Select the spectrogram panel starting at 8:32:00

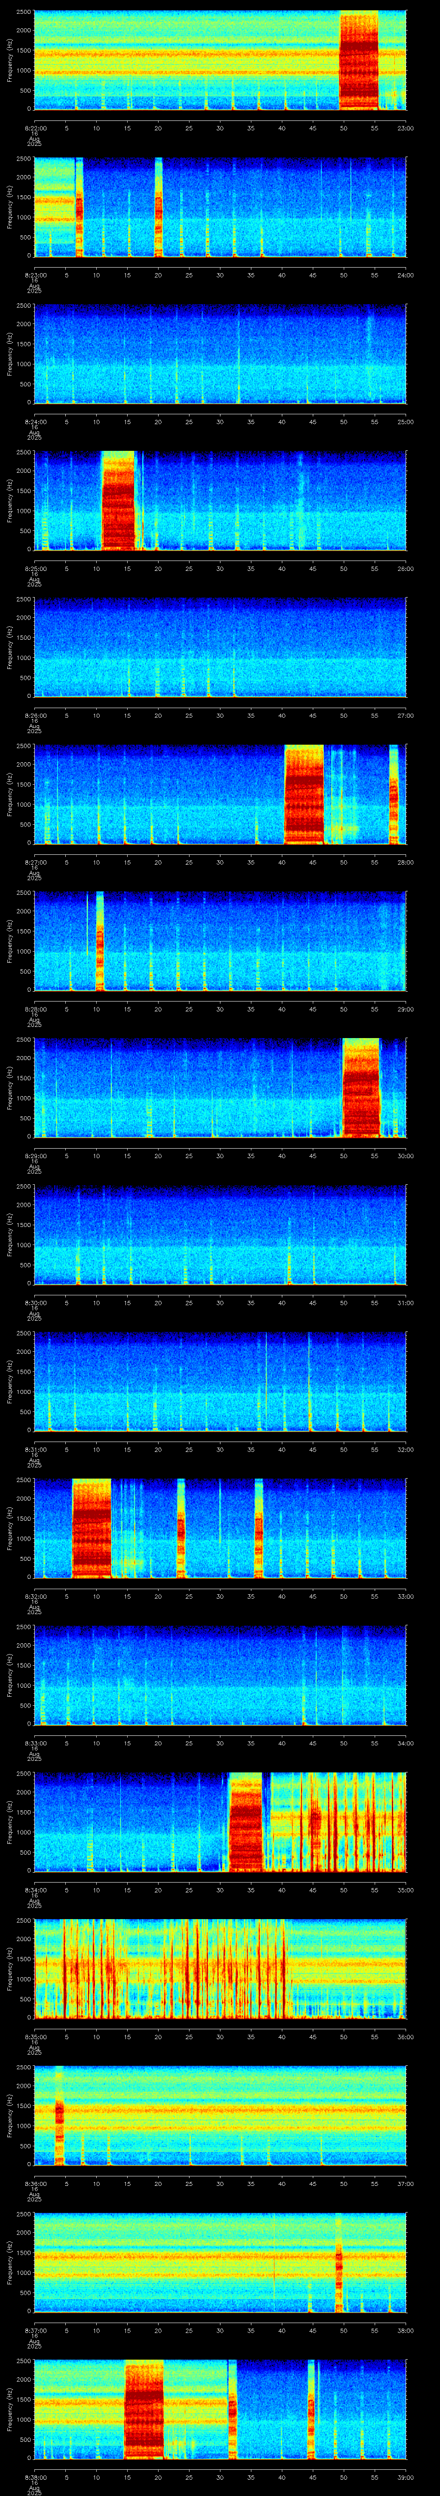click(x=220, y=1529)
